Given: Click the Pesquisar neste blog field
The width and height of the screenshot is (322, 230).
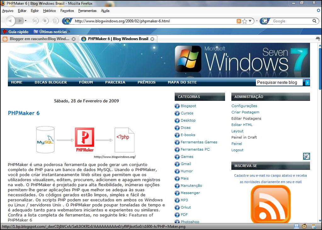Looking at the screenshot, I should pyautogui.click(x=279, y=83).
